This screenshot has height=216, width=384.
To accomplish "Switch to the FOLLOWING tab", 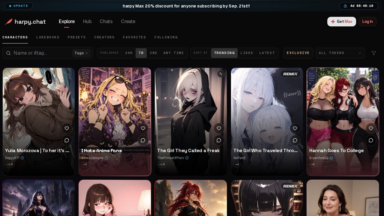I will 166,37.
